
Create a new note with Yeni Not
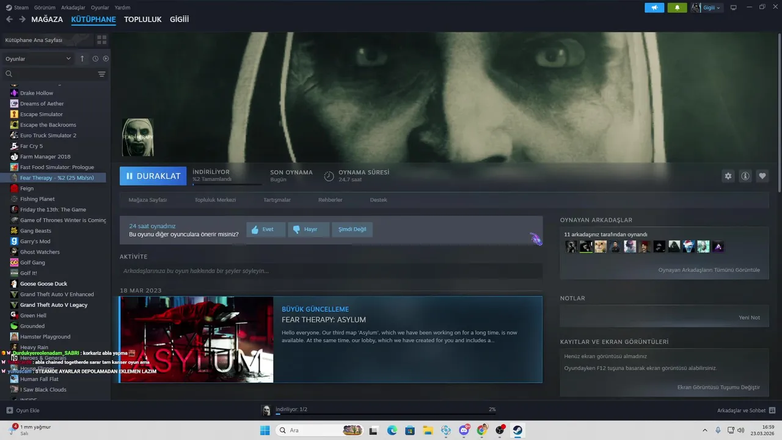tap(749, 318)
